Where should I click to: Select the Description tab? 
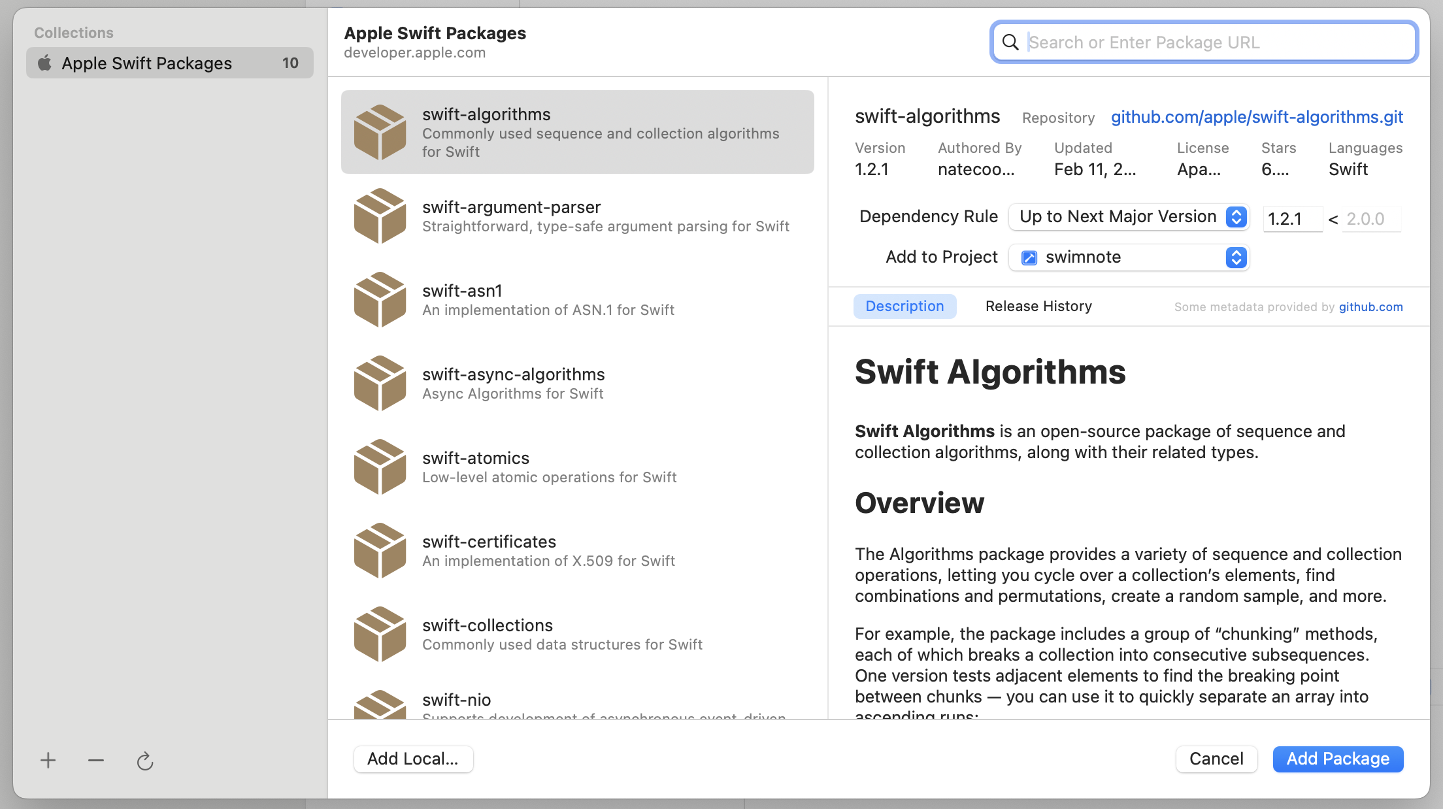(x=904, y=306)
